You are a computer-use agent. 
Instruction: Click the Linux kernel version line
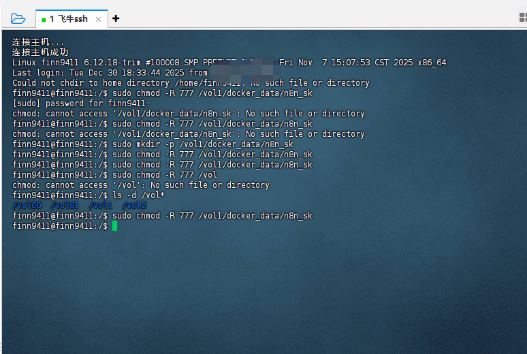point(229,63)
